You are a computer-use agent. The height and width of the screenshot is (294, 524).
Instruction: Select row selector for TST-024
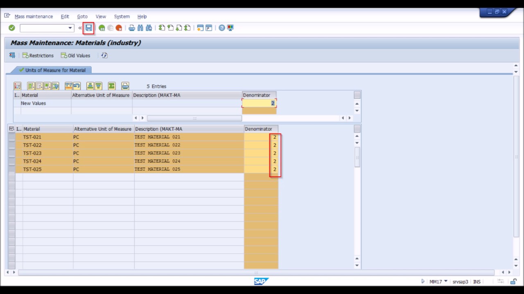12,161
